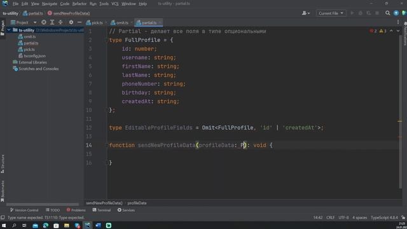Open the Problems tool window

coord(76,210)
